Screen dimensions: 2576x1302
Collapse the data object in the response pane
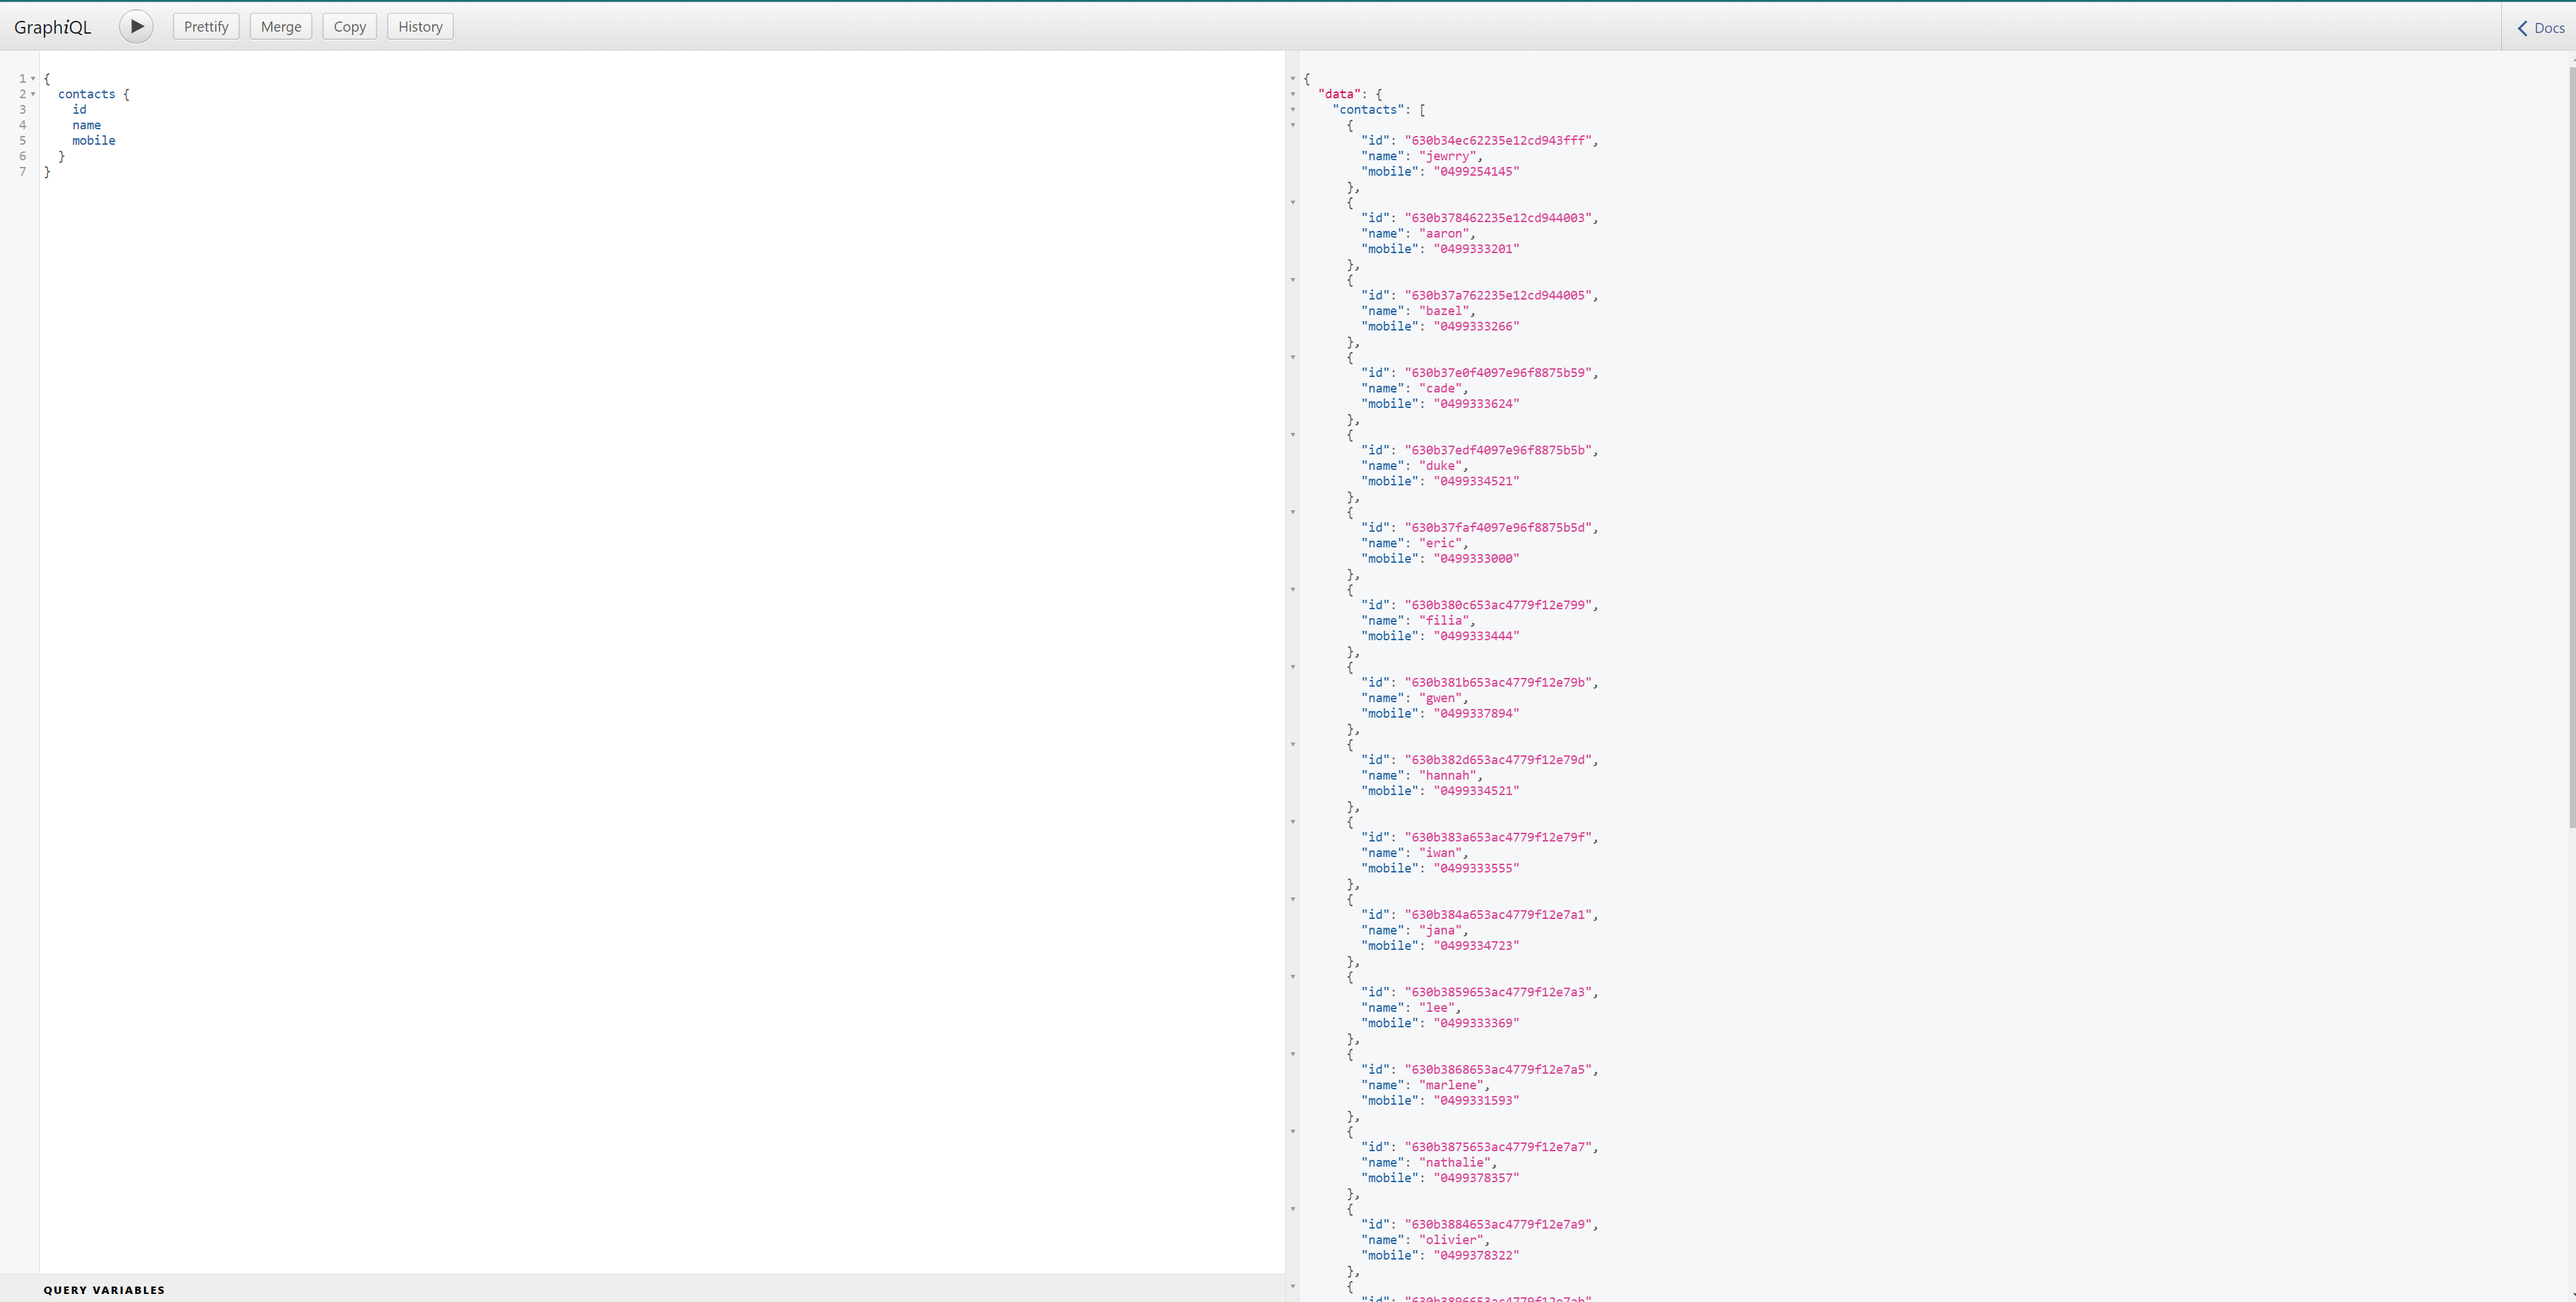pyautogui.click(x=1292, y=94)
